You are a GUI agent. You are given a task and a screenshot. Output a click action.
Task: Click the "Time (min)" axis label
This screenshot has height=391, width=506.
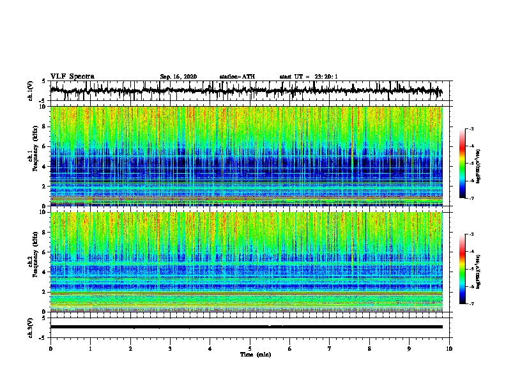coord(256,355)
